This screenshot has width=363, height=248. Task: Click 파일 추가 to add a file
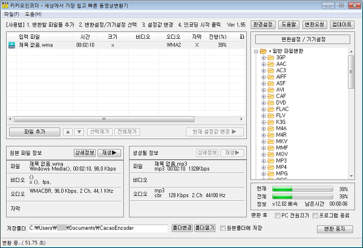34,132
